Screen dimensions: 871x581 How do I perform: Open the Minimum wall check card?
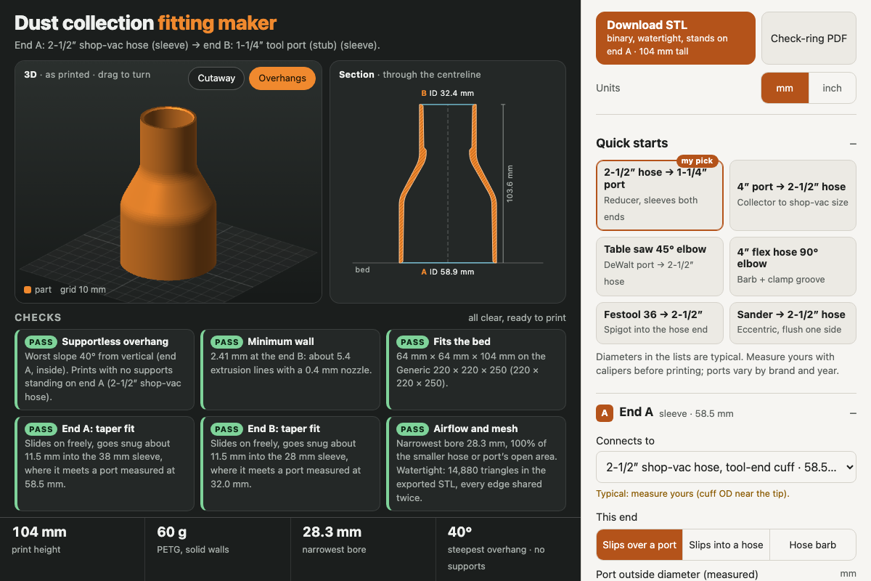[x=290, y=370]
